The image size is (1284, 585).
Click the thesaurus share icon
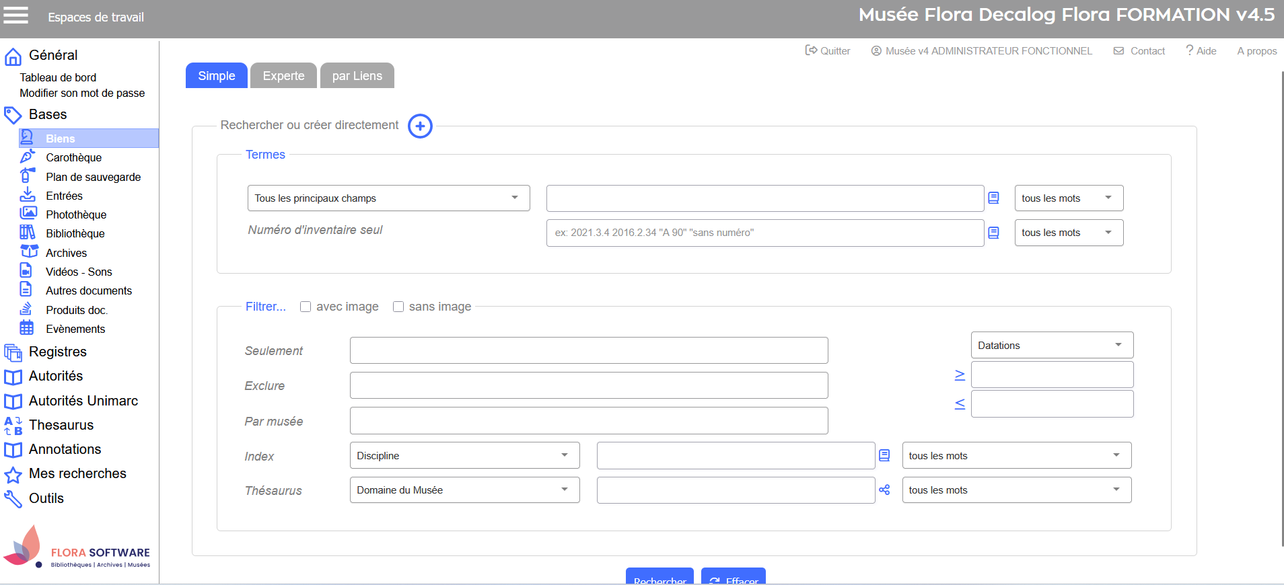[884, 490]
